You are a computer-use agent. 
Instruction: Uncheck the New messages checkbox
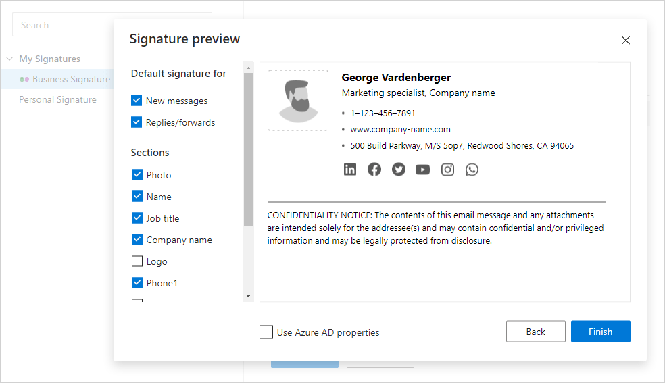pyautogui.click(x=137, y=101)
